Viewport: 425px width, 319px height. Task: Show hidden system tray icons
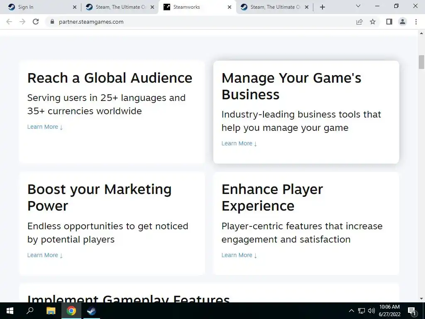coord(351,311)
